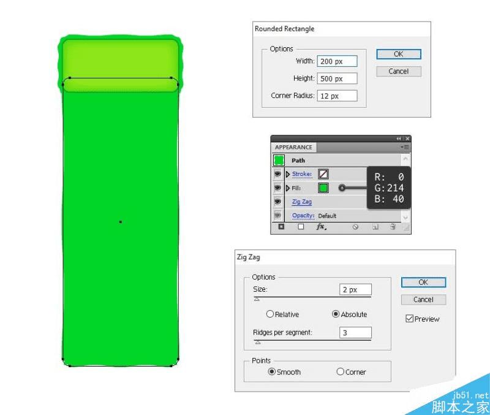Click the Duplicate Selected Item icon
The image size is (490, 415).
[x=375, y=227]
